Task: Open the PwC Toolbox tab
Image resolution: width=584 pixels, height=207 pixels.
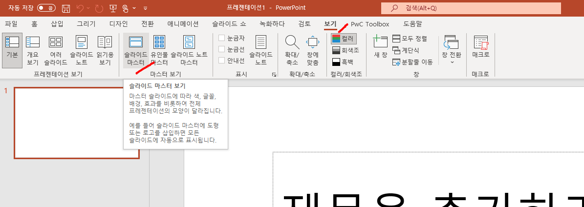Action: 370,24
